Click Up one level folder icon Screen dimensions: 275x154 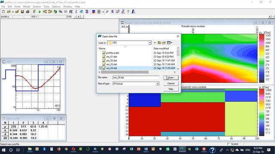pyautogui.click(x=159, y=43)
